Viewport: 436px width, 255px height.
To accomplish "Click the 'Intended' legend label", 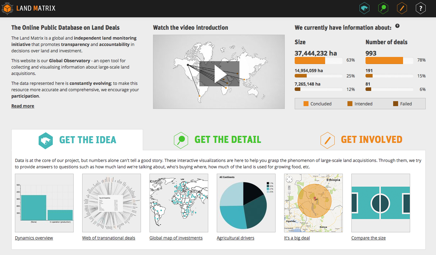I will (x=363, y=104).
